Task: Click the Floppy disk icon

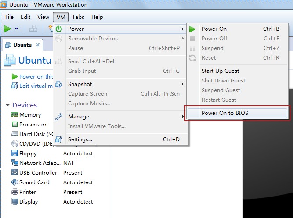Action: coord(14,153)
